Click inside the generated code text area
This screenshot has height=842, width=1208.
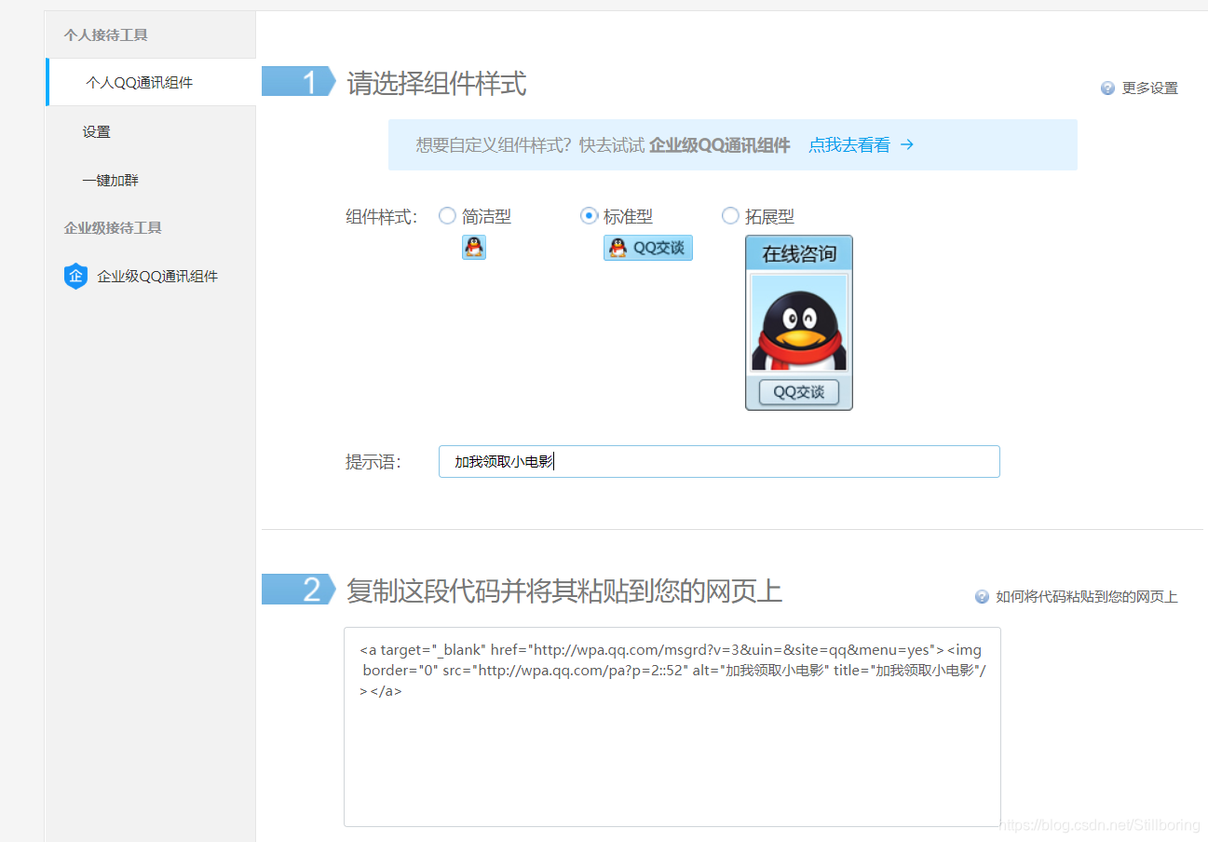[x=672, y=727]
